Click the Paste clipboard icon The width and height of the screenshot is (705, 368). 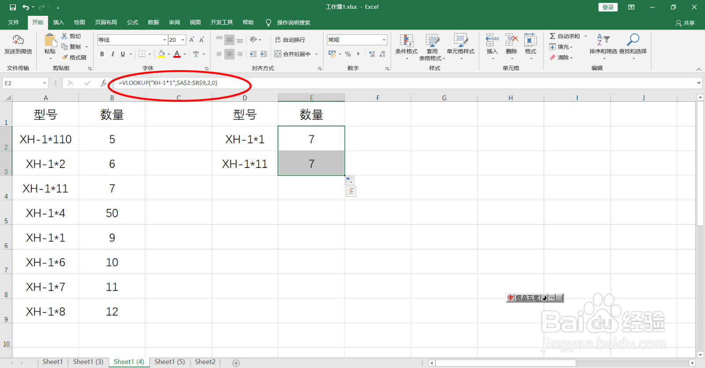pyautogui.click(x=50, y=40)
